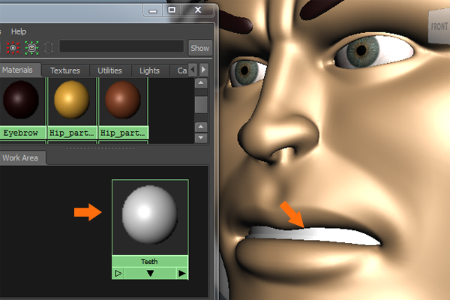Click the Eyebrow material name label
The width and height of the screenshot is (450, 300).
(21, 133)
